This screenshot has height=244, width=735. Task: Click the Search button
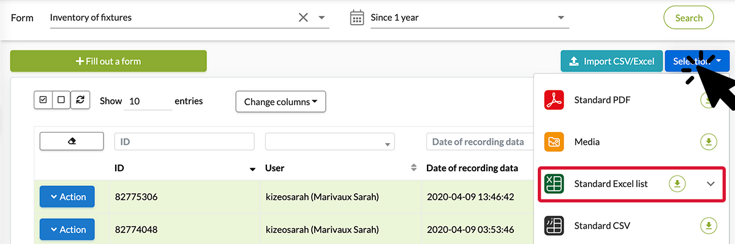(688, 18)
